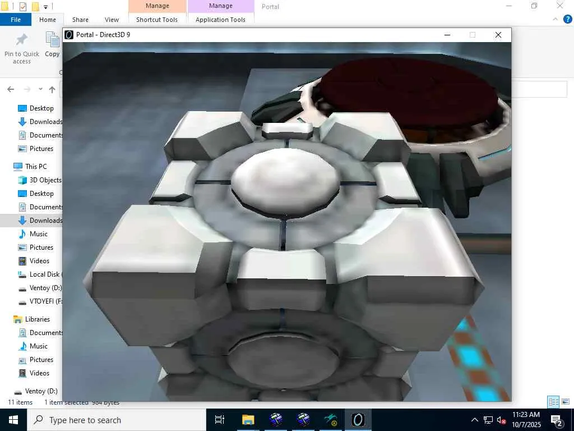Switch to details view layout icon
Image resolution: width=574 pixels, height=431 pixels.
tap(553, 402)
